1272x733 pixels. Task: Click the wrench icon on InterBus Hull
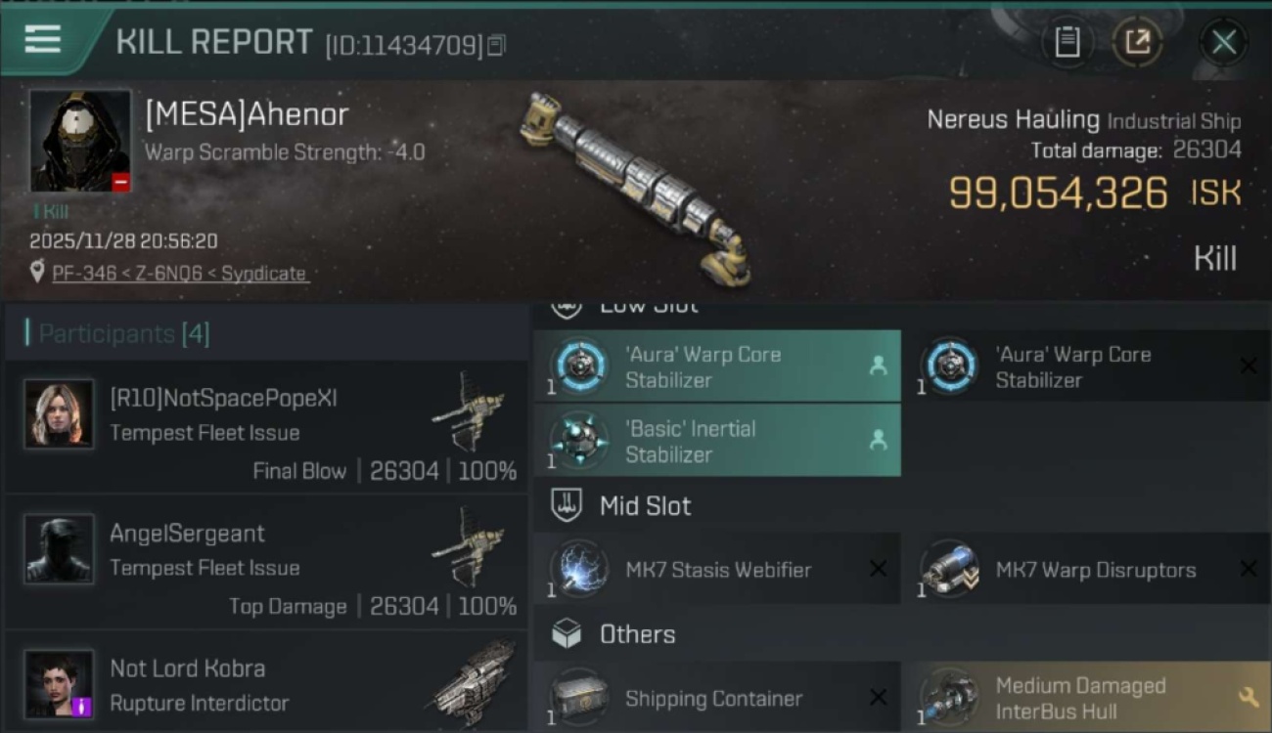point(1248,698)
